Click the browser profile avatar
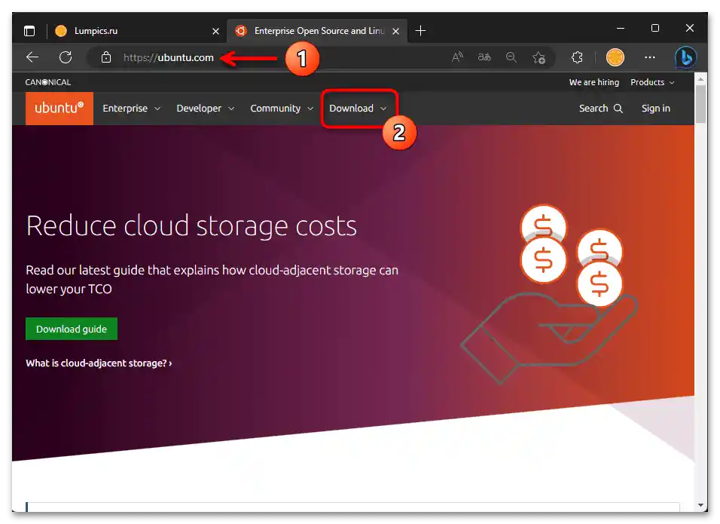 [x=615, y=57]
